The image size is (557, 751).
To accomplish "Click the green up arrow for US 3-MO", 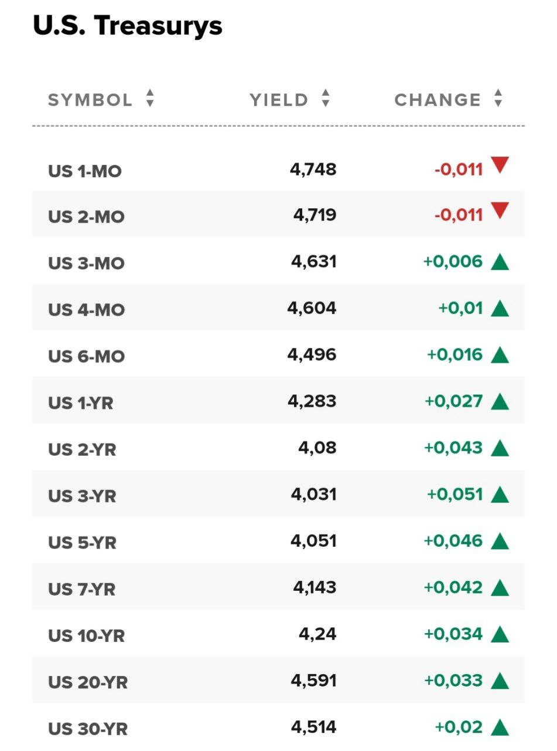I will [x=500, y=262].
